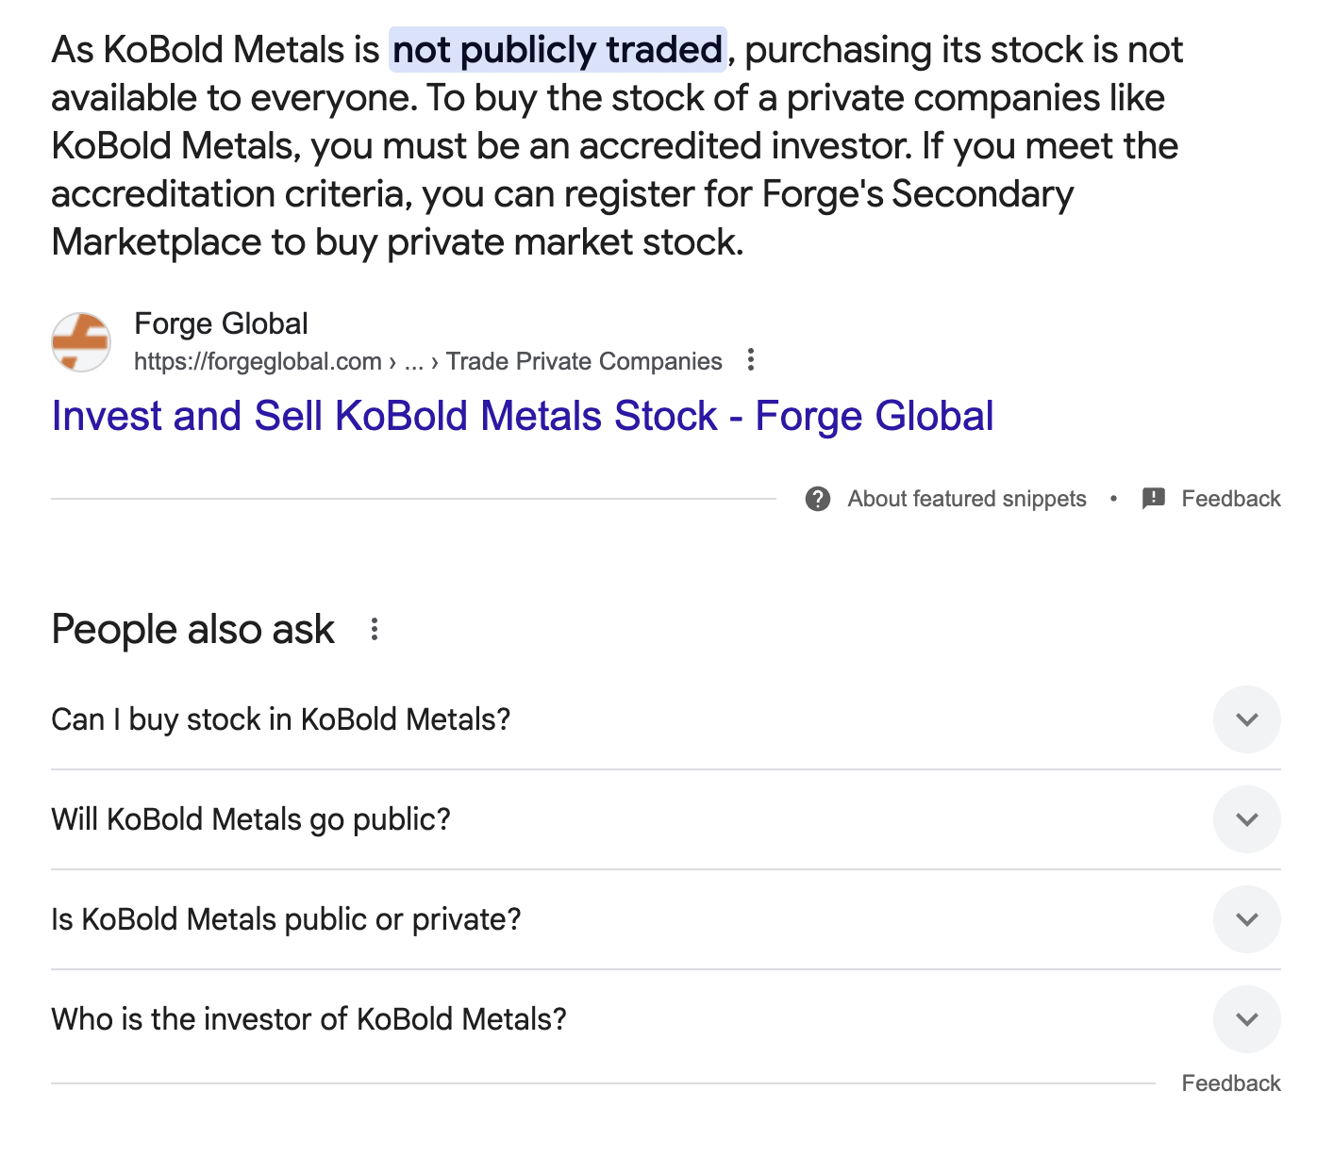Click the 'Will KoBold Metals go public?' question text

[x=251, y=819]
